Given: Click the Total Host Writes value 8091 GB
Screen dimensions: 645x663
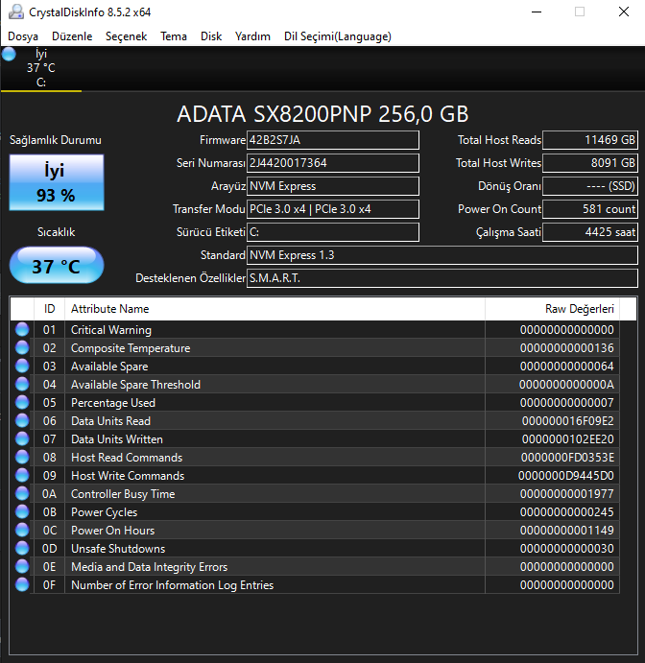Looking at the screenshot, I should 590,163.
